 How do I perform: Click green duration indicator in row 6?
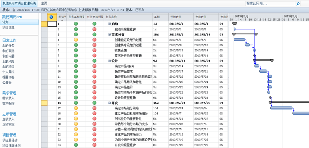[76, 50]
